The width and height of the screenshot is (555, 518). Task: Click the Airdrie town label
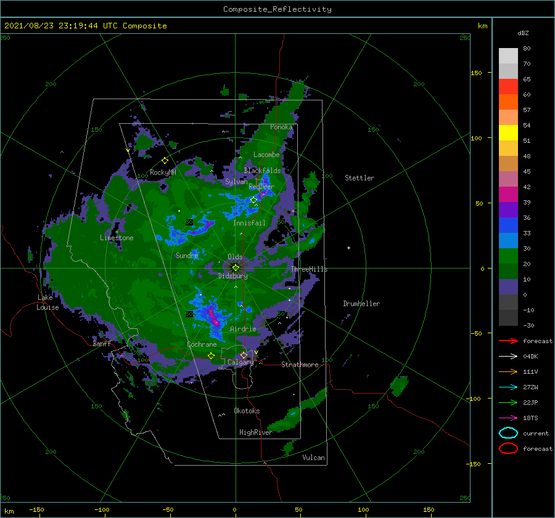coord(243,329)
